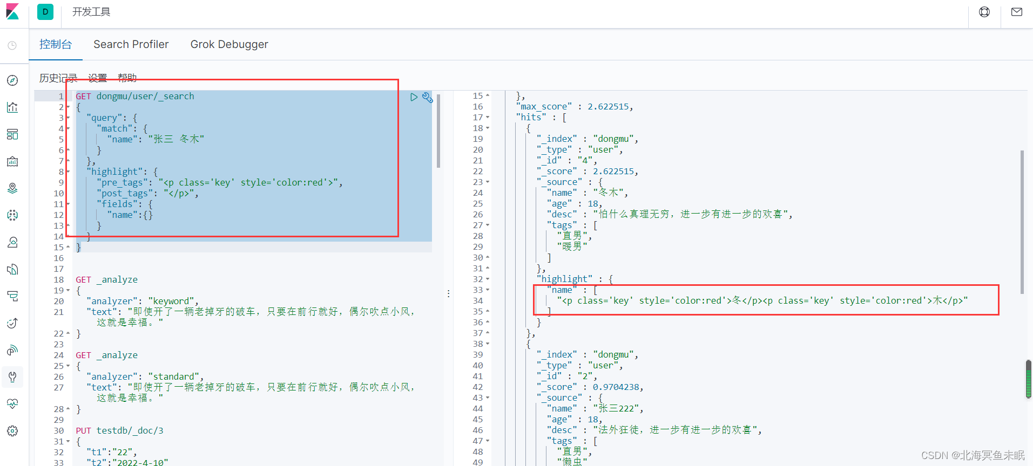Collapse the hits array on output line 17

[x=488, y=118]
